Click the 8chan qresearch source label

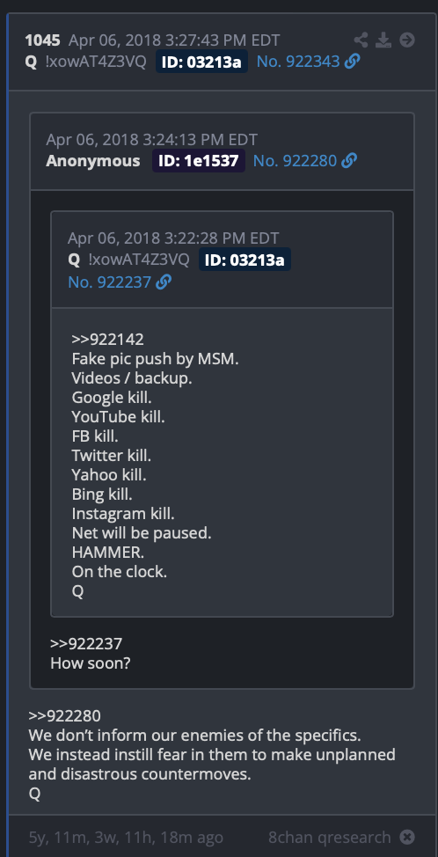(330, 837)
